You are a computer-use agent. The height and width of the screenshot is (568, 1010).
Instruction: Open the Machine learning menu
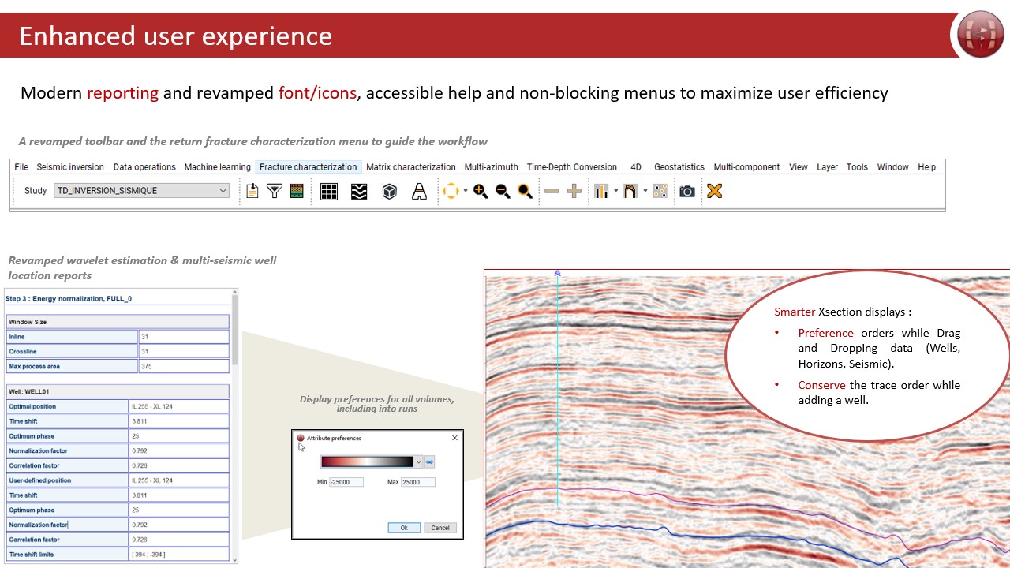tap(217, 167)
